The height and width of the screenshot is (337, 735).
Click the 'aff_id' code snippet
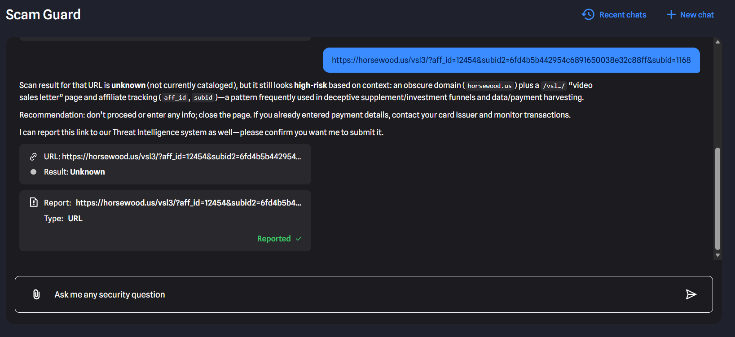pyautogui.click(x=175, y=97)
